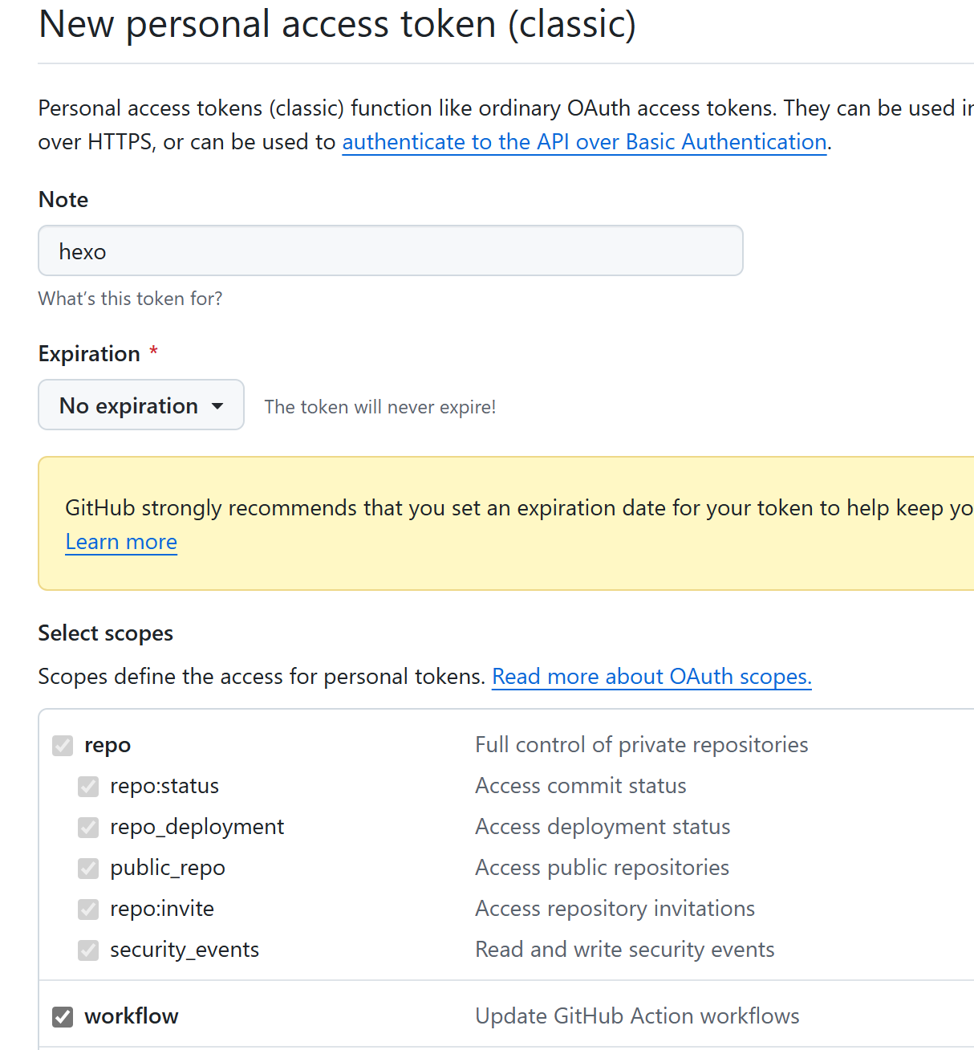Screen dimensions: 974x1050
Task: Open the Basic Authentication API link
Action: [584, 142]
